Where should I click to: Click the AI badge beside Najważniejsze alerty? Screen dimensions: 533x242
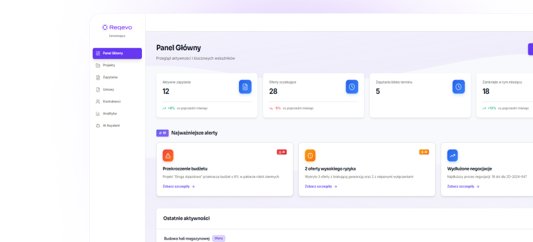[162, 133]
